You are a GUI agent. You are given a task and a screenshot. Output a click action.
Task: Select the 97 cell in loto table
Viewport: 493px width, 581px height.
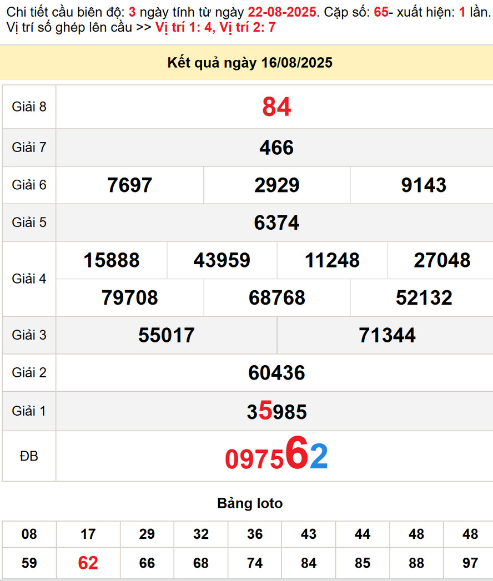[x=470, y=563]
